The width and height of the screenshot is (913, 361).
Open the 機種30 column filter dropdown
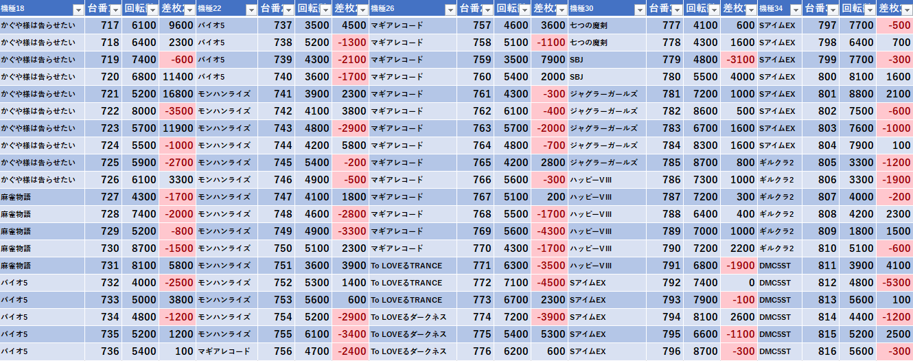(640, 9)
